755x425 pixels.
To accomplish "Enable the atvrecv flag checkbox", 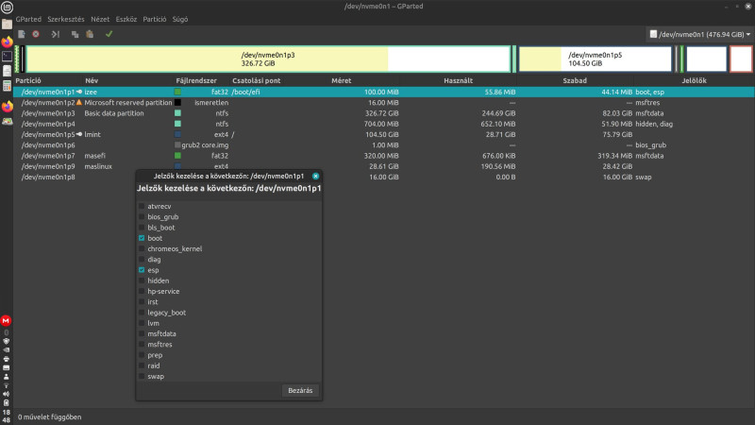I will tap(142, 206).
